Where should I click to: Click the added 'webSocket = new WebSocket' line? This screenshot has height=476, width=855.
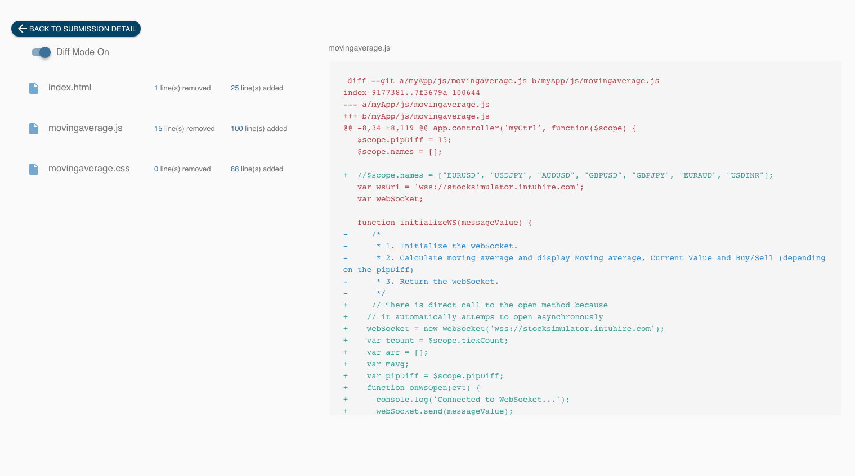click(x=504, y=329)
